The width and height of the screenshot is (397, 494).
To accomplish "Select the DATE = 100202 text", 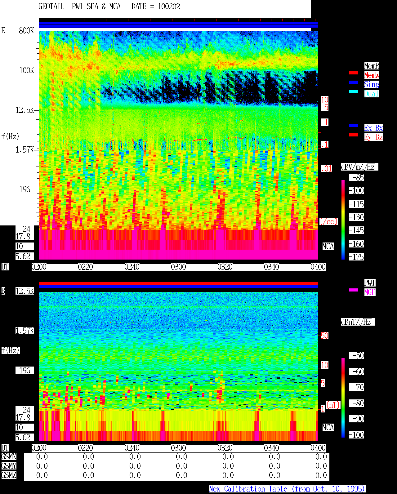I will pos(156,7).
